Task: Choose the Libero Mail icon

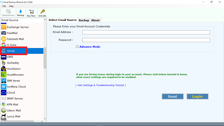Action: [x=4, y=110]
